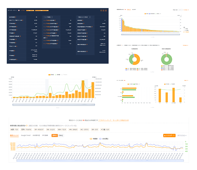Click the orange legend marker above the monthly sales chart
Image resolution: width=197 pixels, height=170 pixels.
click(x=50, y=74)
